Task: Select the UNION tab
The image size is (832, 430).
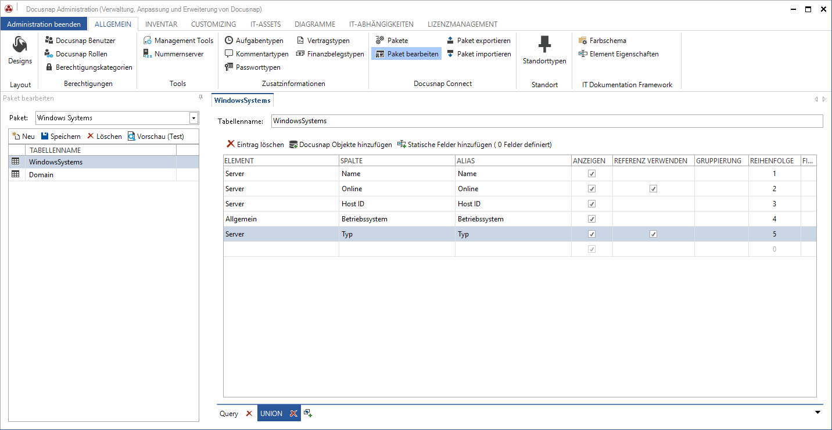Action: tap(271, 414)
